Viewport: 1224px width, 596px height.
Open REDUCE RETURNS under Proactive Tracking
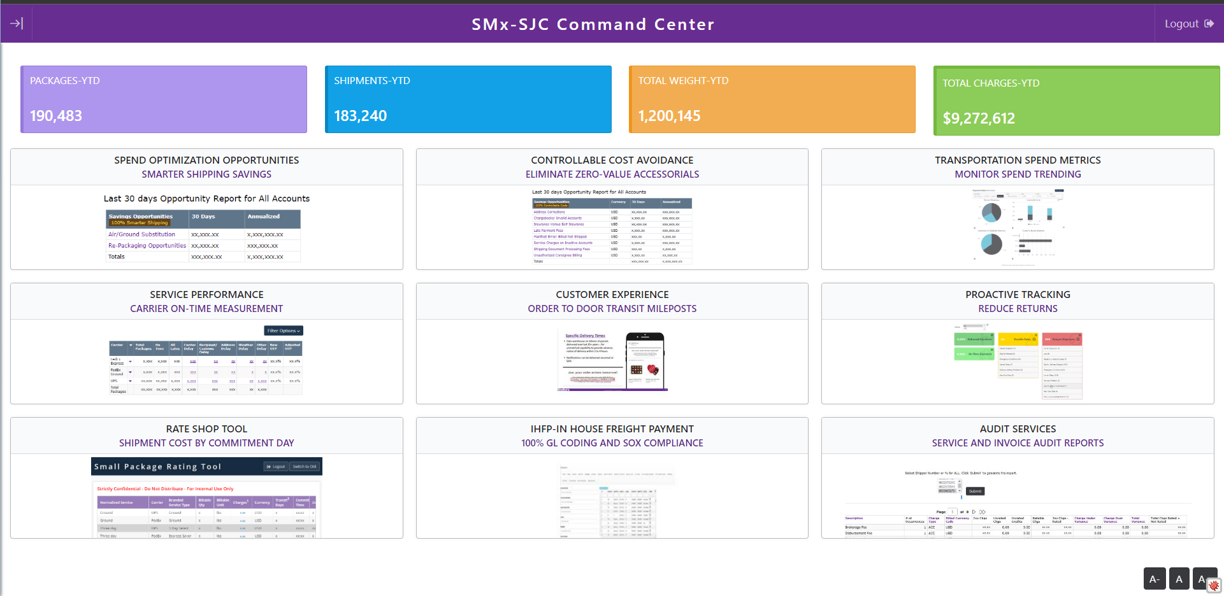[1017, 308]
